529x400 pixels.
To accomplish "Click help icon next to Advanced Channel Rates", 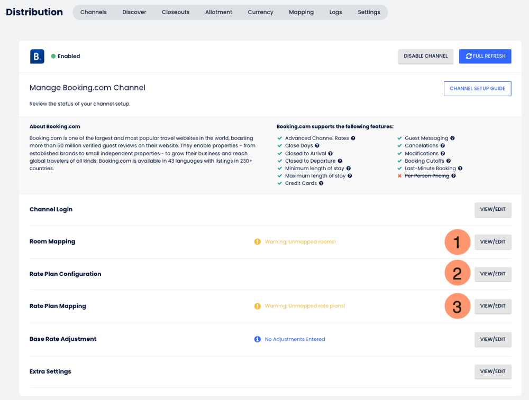I will point(353,138).
